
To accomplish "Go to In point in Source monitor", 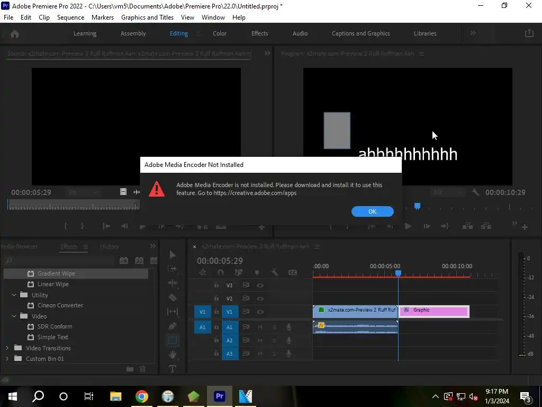I will 106,226.
